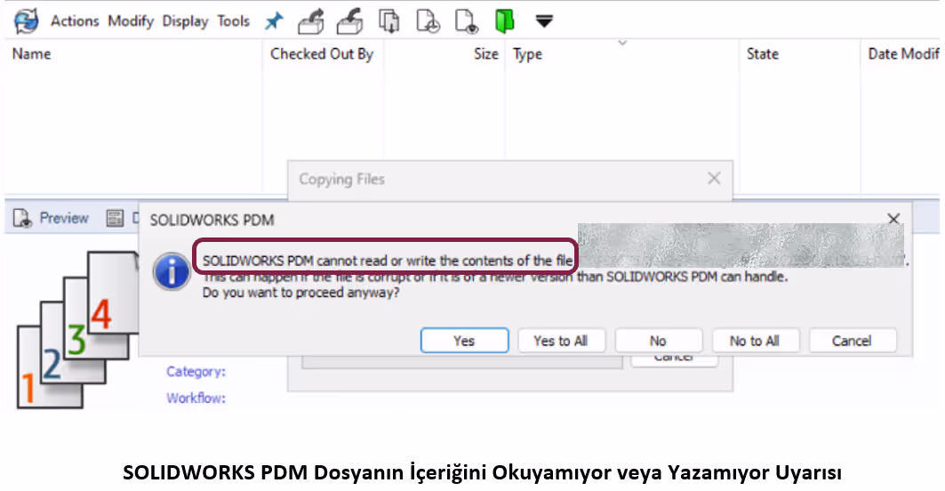The width and height of the screenshot is (945, 491).
Task: Click the "Copying Files" dialog title
Action: (341, 179)
